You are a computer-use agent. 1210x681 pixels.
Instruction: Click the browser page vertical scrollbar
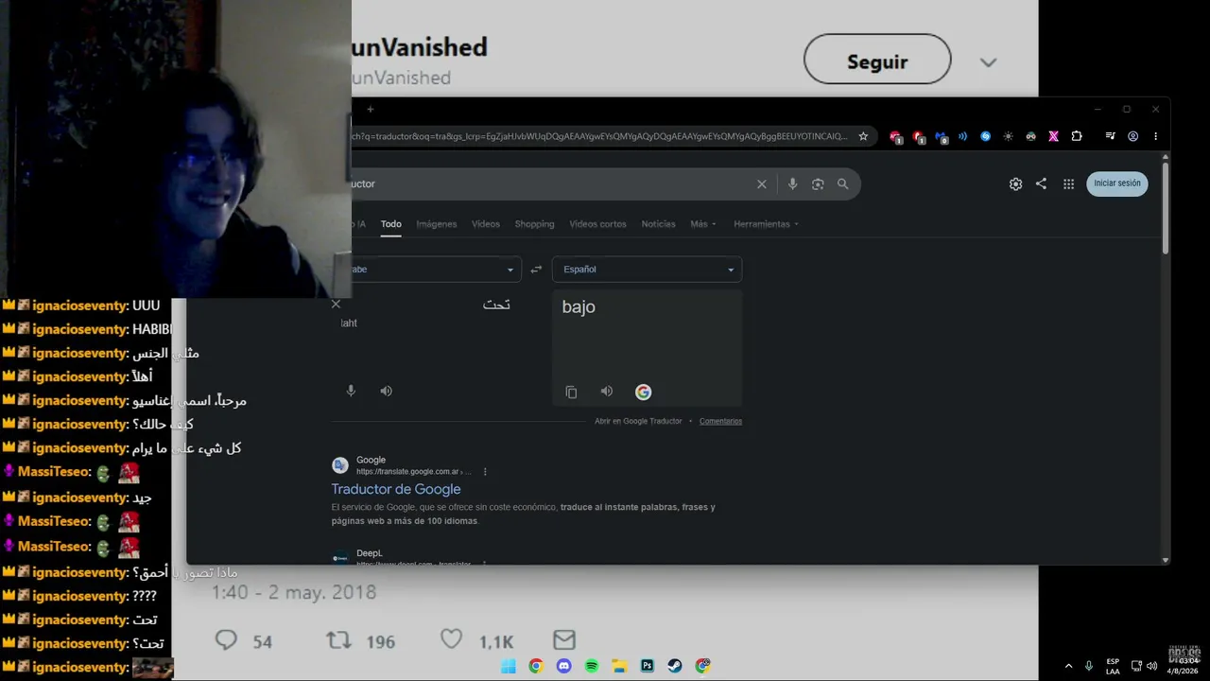(1166, 210)
